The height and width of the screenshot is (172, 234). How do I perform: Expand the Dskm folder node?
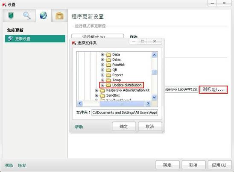click(x=102, y=59)
